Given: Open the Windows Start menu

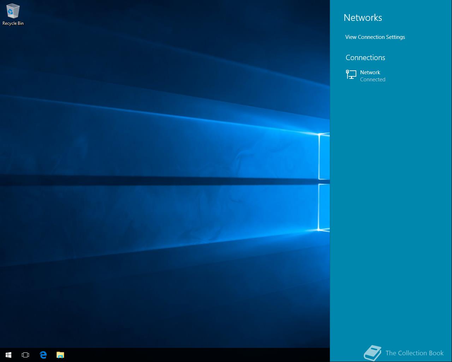Looking at the screenshot, I should click(8, 355).
